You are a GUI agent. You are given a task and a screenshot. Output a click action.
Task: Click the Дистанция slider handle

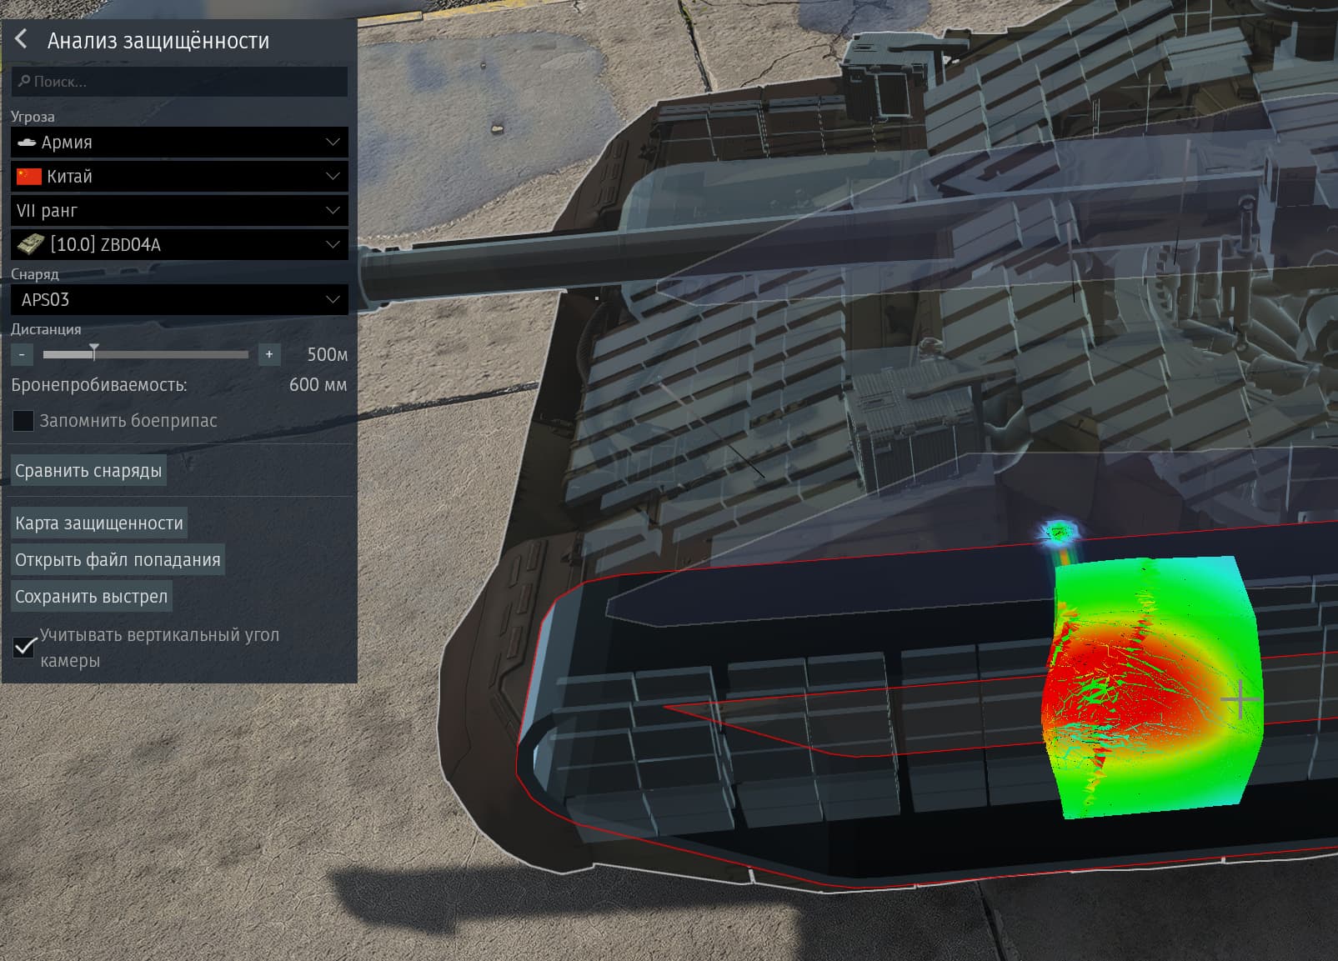94,353
